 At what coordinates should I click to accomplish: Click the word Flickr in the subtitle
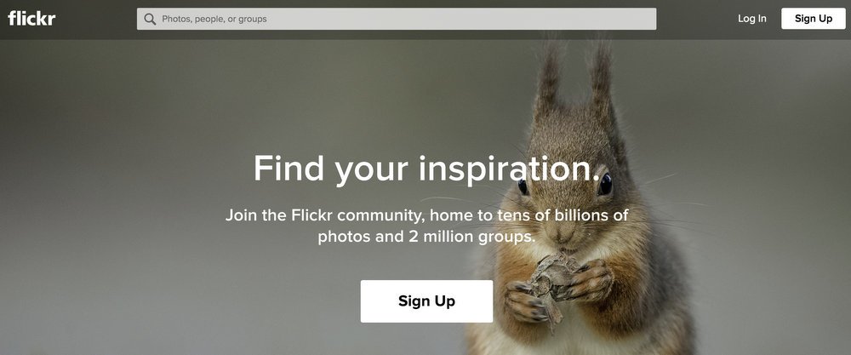(311, 215)
